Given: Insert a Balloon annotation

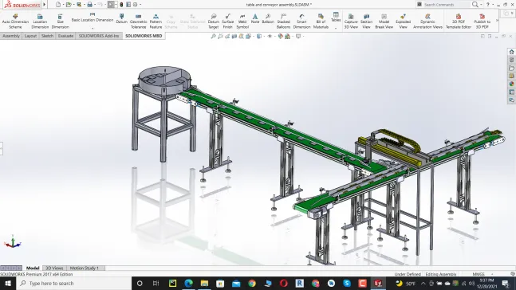Looking at the screenshot, I should tap(268, 19).
